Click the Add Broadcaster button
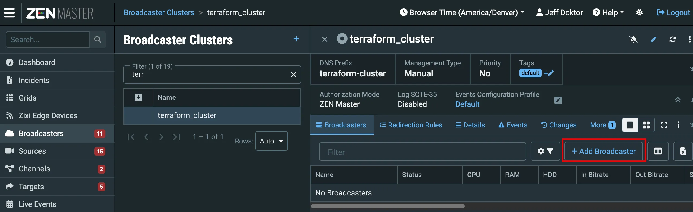The image size is (693, 212). (x=604, y=151)
